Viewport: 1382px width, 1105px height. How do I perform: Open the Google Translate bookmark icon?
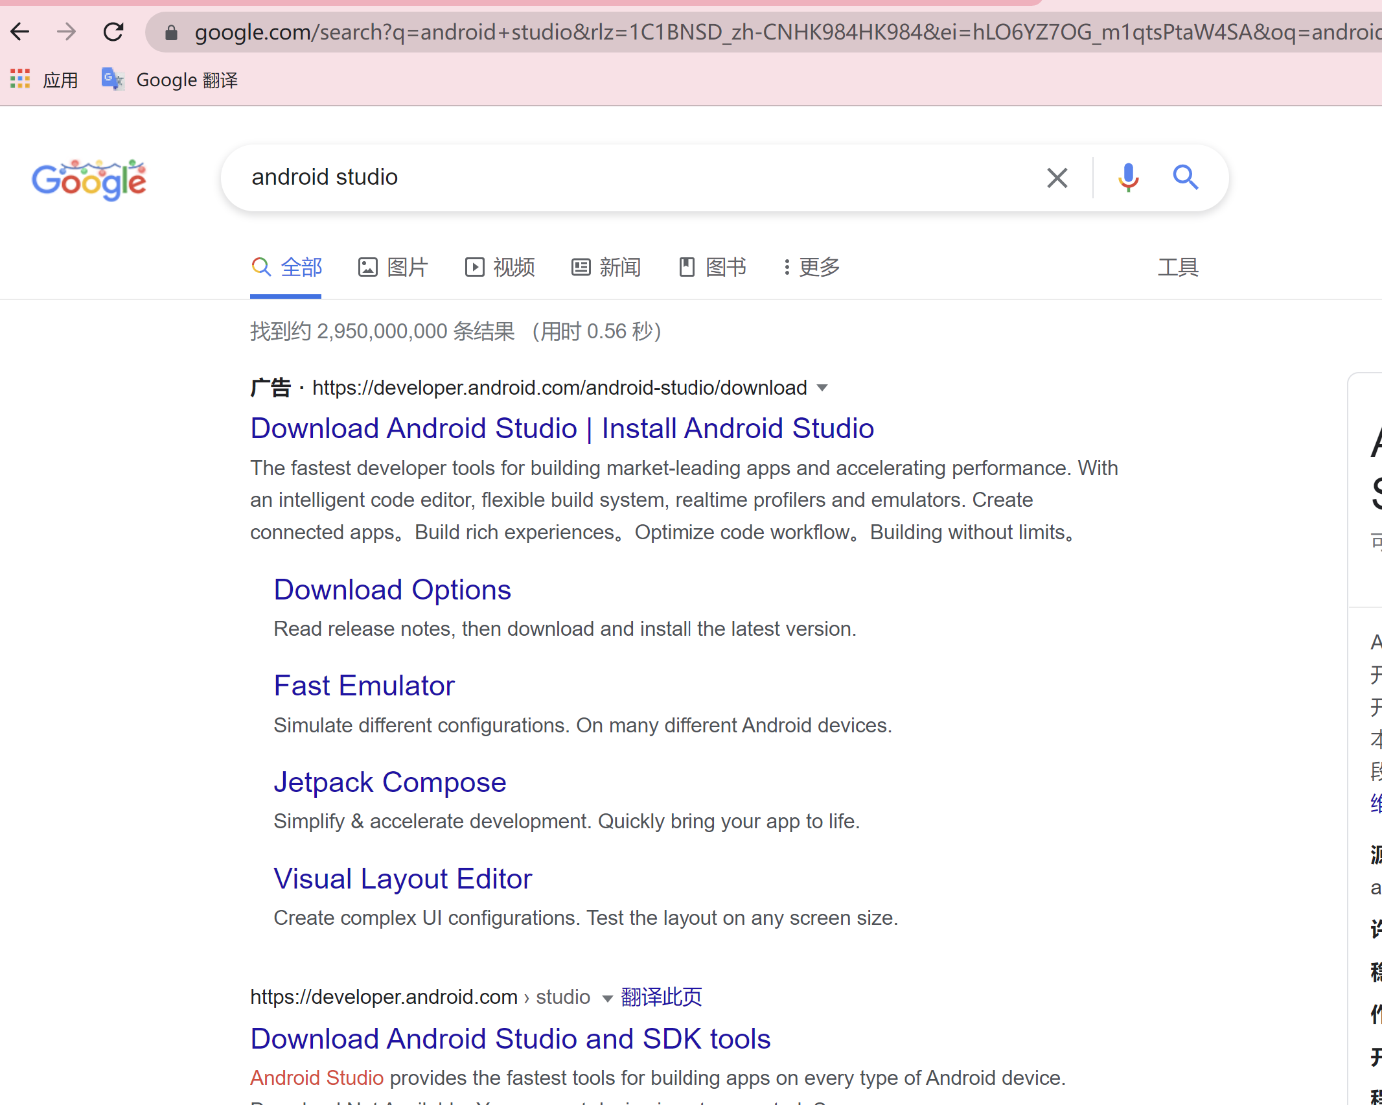pos(113,79)
